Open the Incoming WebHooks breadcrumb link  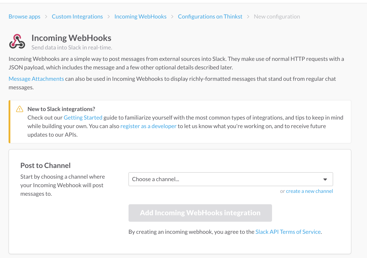point(140,17)
